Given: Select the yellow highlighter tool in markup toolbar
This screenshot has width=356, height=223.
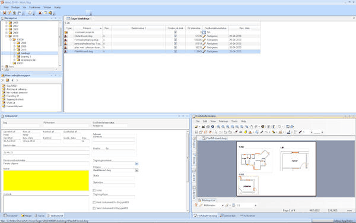Looking at the screenshot, I should (x=246, y=132).
